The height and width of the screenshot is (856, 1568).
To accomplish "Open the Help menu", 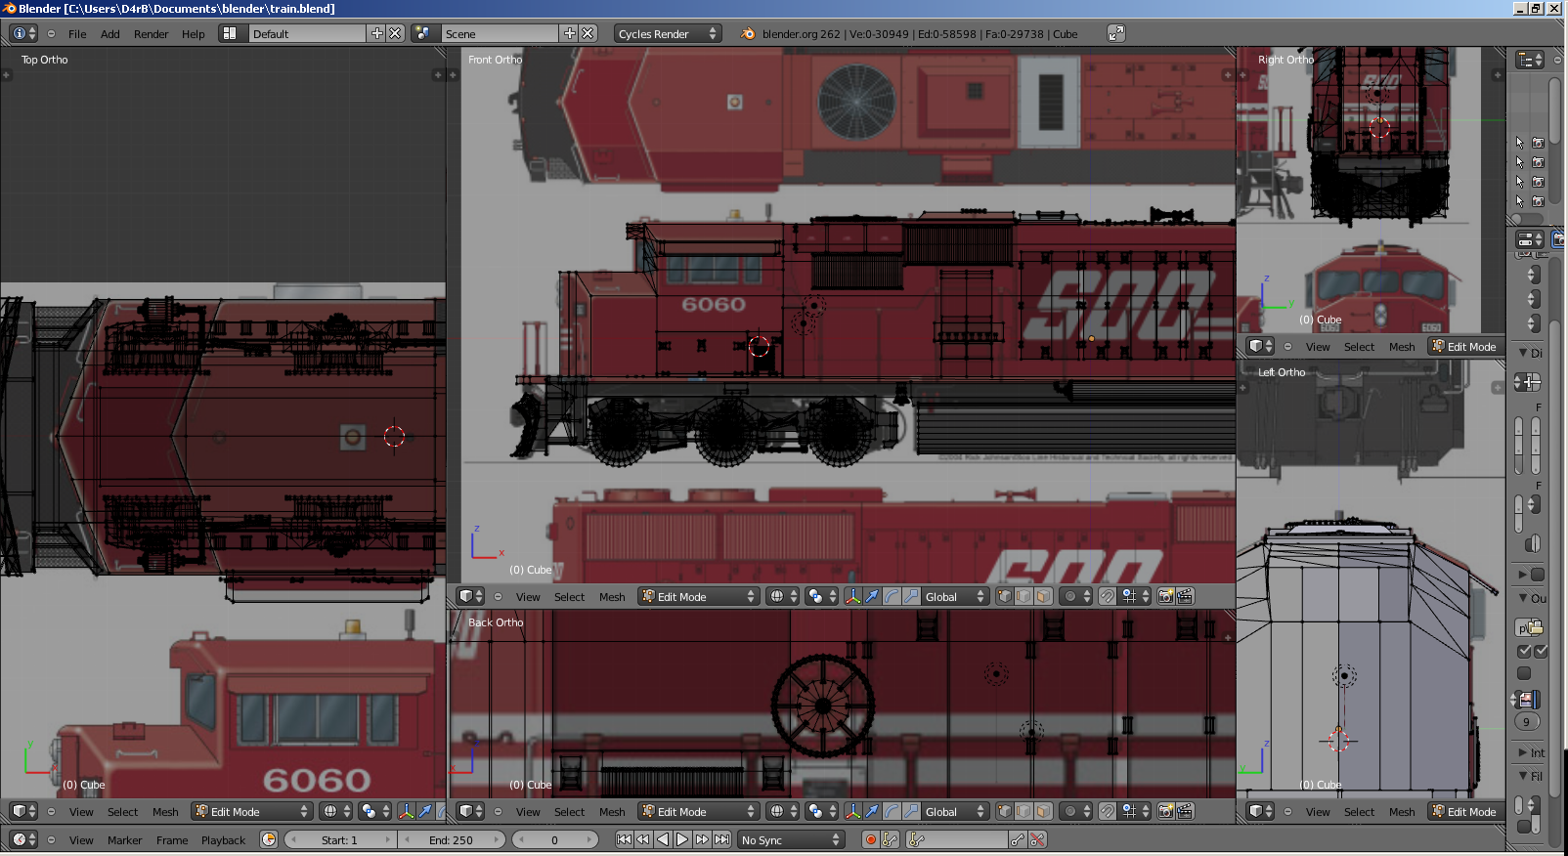I will (194, 33).
